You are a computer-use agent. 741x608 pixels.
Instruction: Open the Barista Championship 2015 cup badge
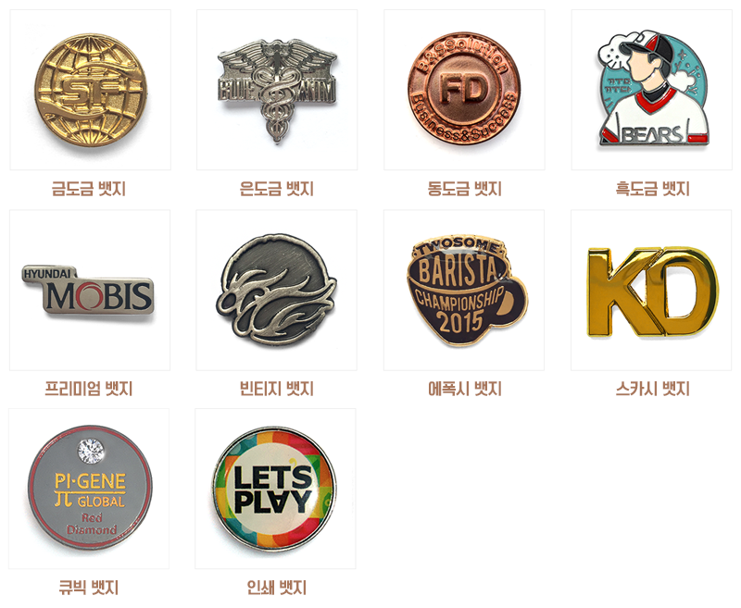[464, 291]
